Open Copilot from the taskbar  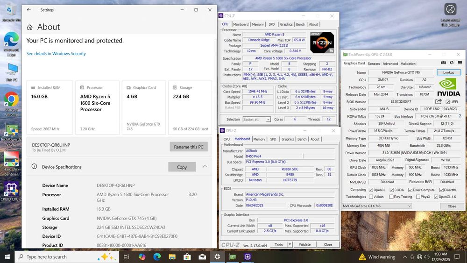click(142, 257)
